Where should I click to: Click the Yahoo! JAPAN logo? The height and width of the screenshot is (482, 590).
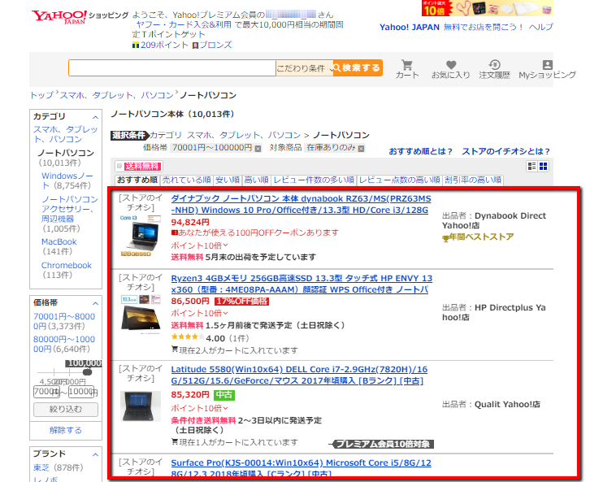(x=59, y=16)
